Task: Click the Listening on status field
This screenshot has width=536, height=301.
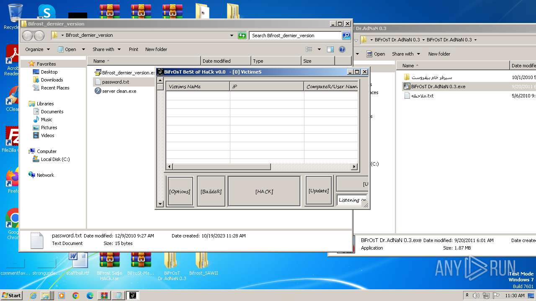Action: point(352,200)
